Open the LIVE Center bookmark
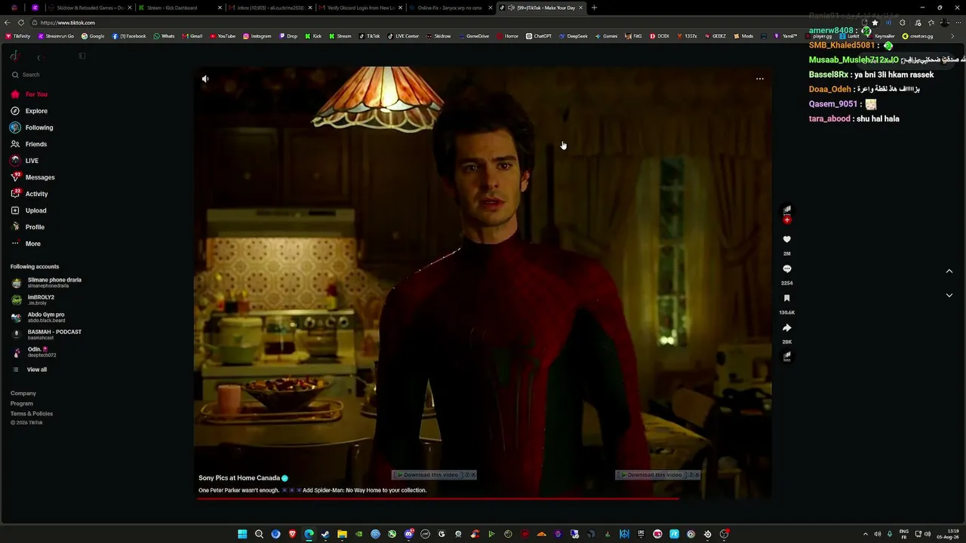The width and height of the screenshot is (966, 543). [x=403, y=36]
